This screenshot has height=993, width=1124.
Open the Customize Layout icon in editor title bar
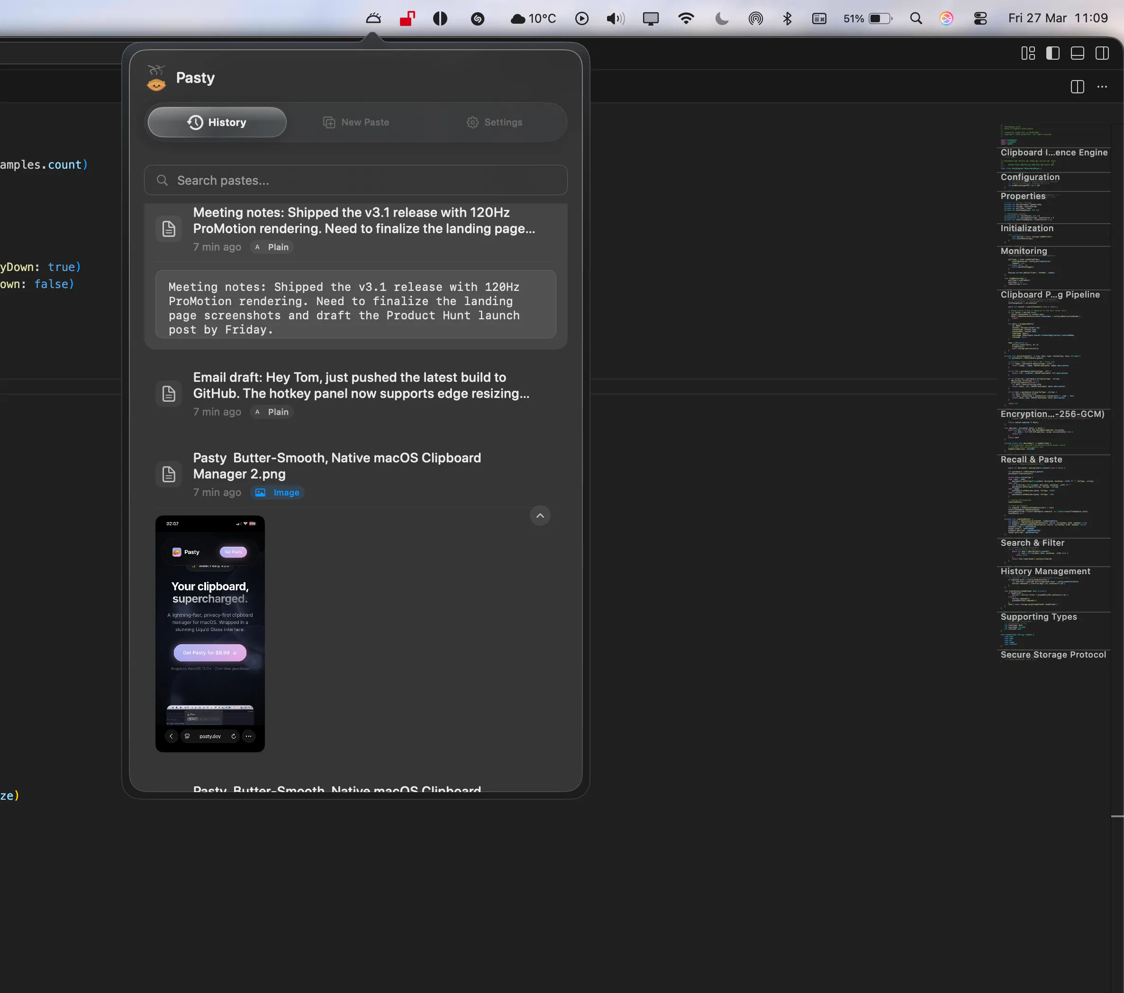(1028, 54)
